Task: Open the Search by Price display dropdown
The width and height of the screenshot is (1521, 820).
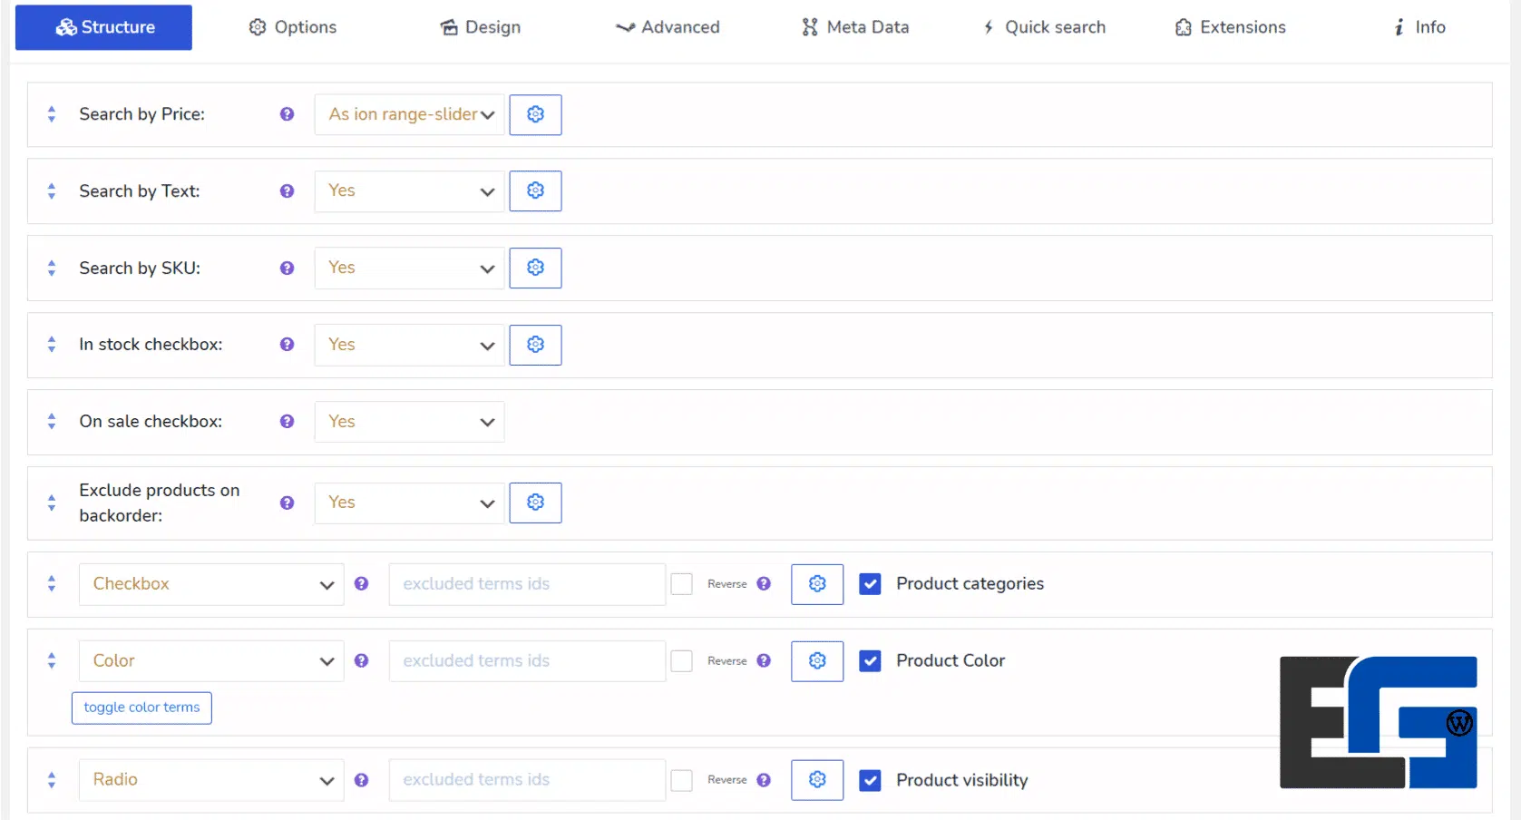Action: (x=408, y=114)
